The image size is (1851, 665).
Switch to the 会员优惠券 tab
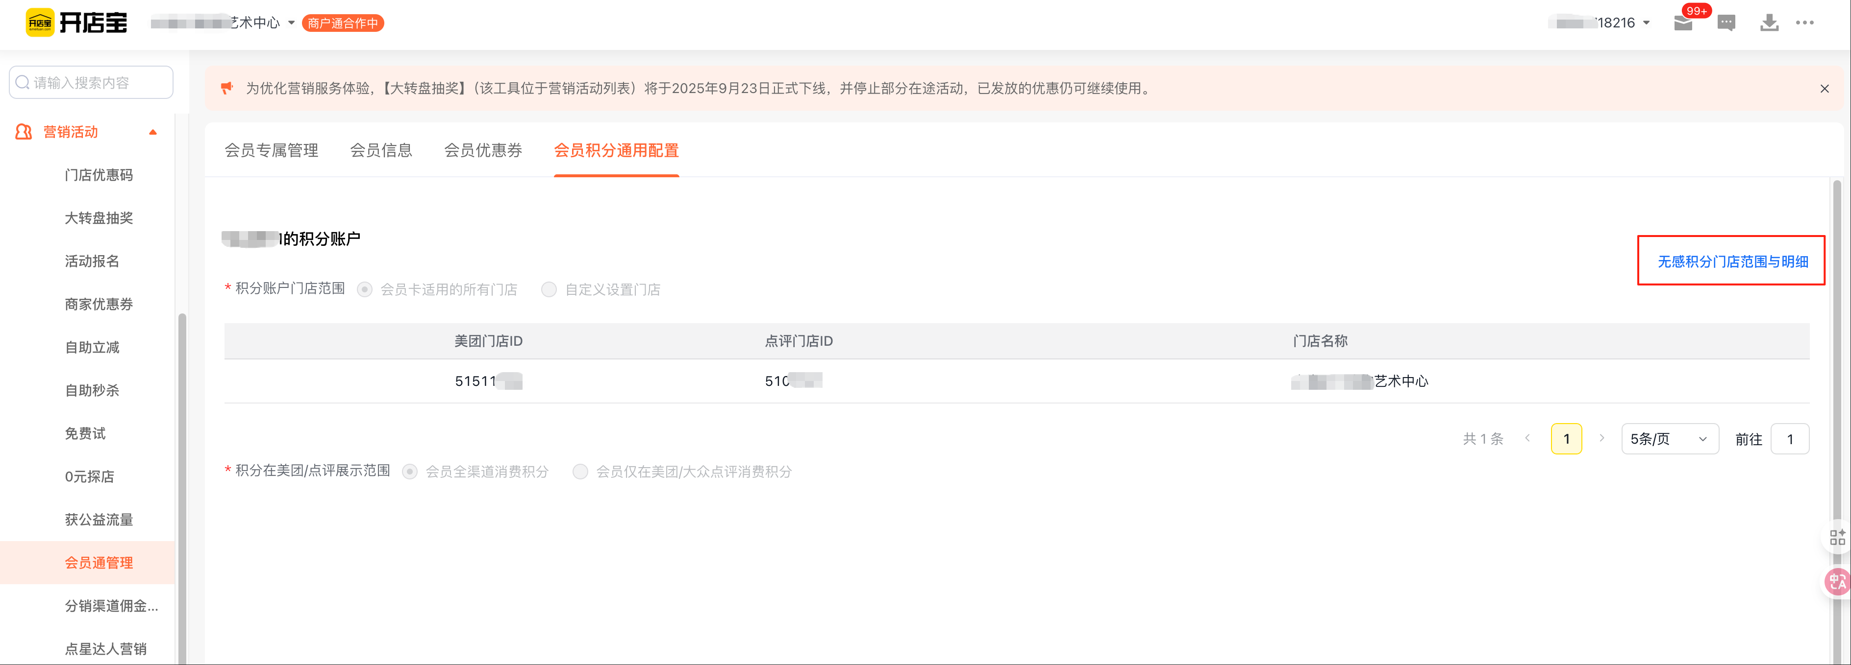483,150
